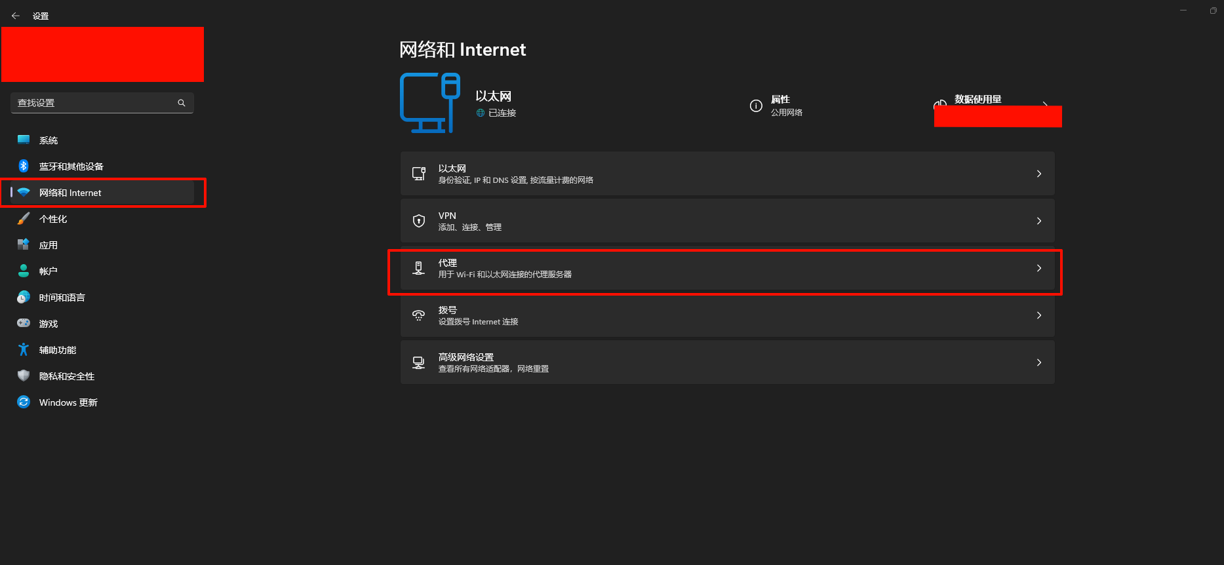Select 系统 in the sidebar
This screenshot has height=565, width=1224.
49,140
